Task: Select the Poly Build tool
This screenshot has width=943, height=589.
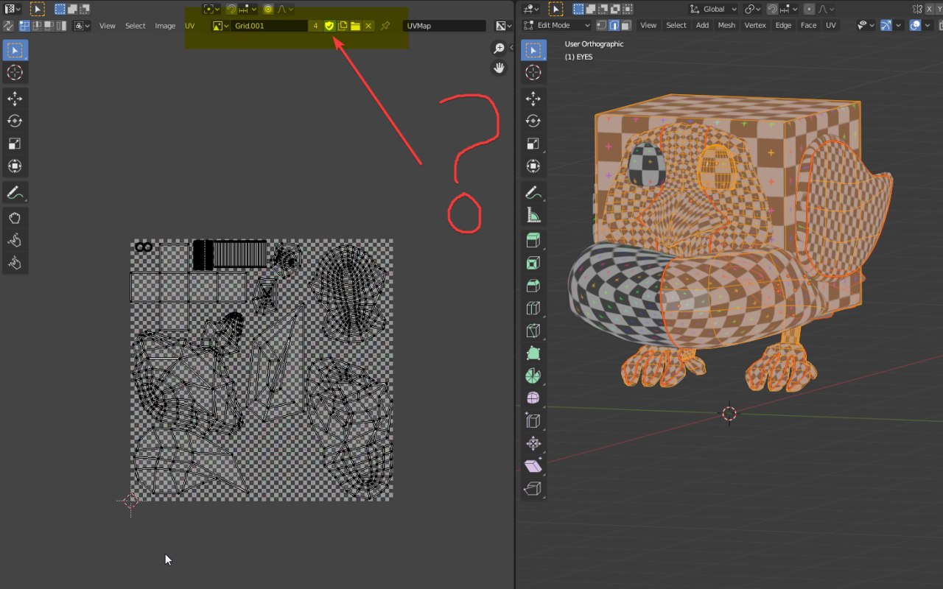Action: (533, 353)
